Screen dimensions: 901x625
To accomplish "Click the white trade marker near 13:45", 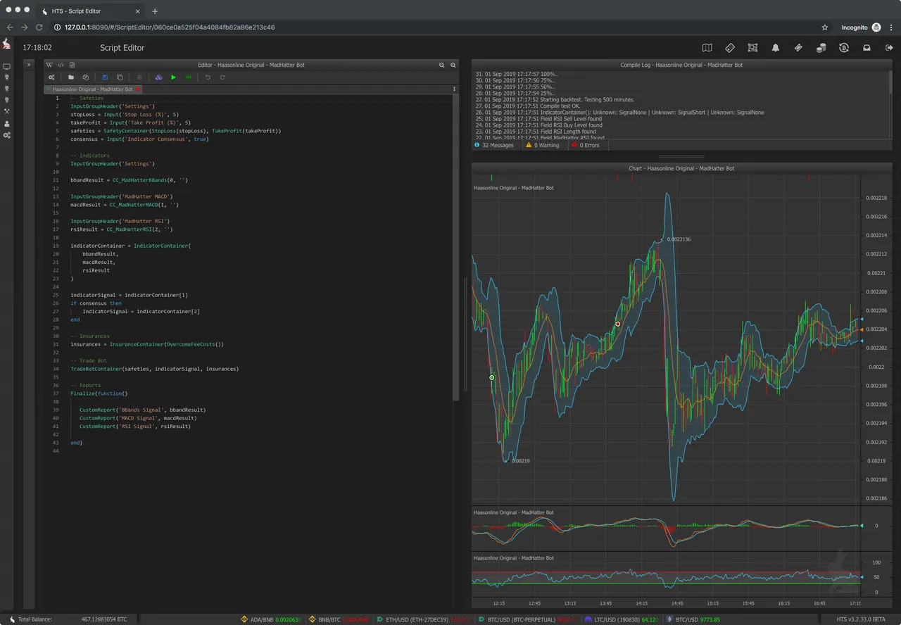I will pyautogui.click(x=618, y=324).
